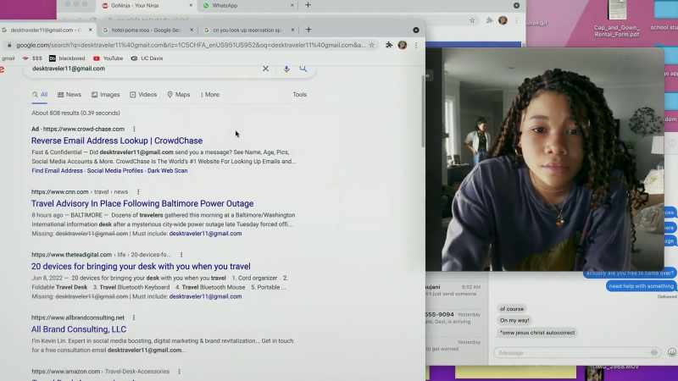Close the GoNinja tab in back window
Screen dimensions: 678x381
(x=191, y=5)
